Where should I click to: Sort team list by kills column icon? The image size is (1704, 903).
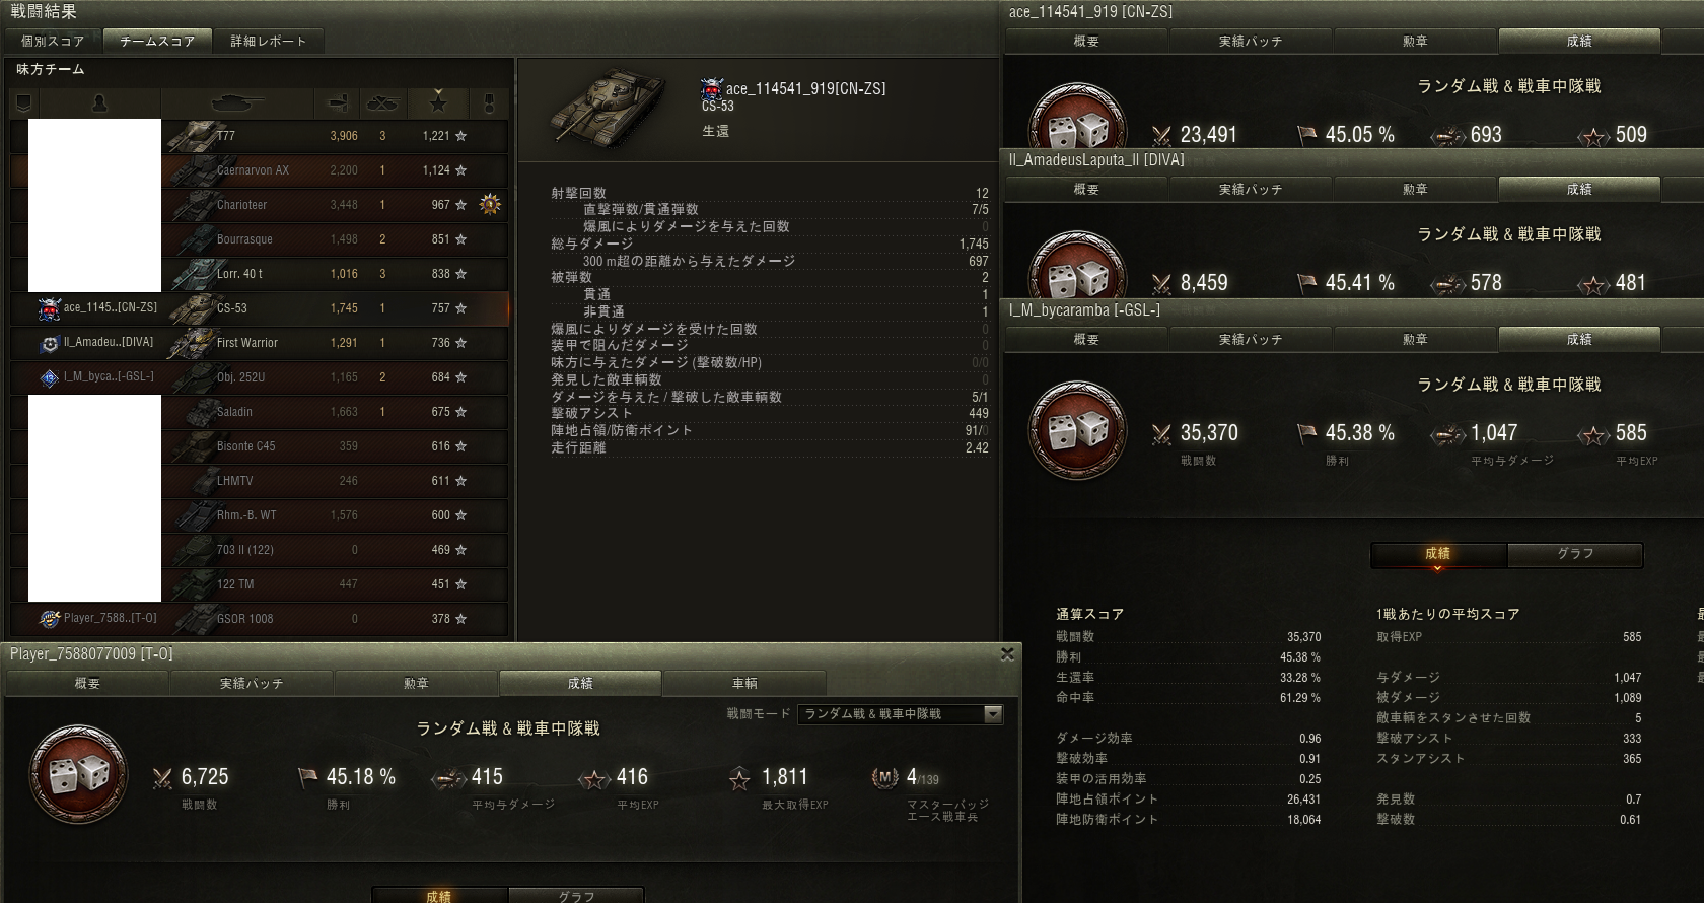383,102
